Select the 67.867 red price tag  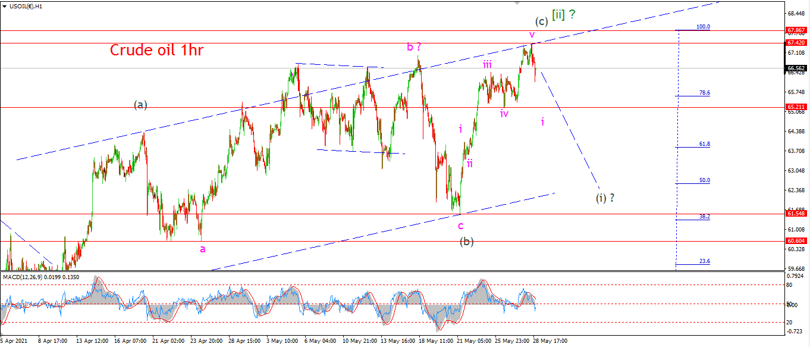(796, 30)
